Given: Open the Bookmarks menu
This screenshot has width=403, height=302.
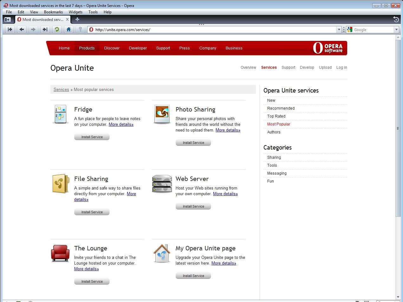Looking at the screenshot, I should (53, 12).
